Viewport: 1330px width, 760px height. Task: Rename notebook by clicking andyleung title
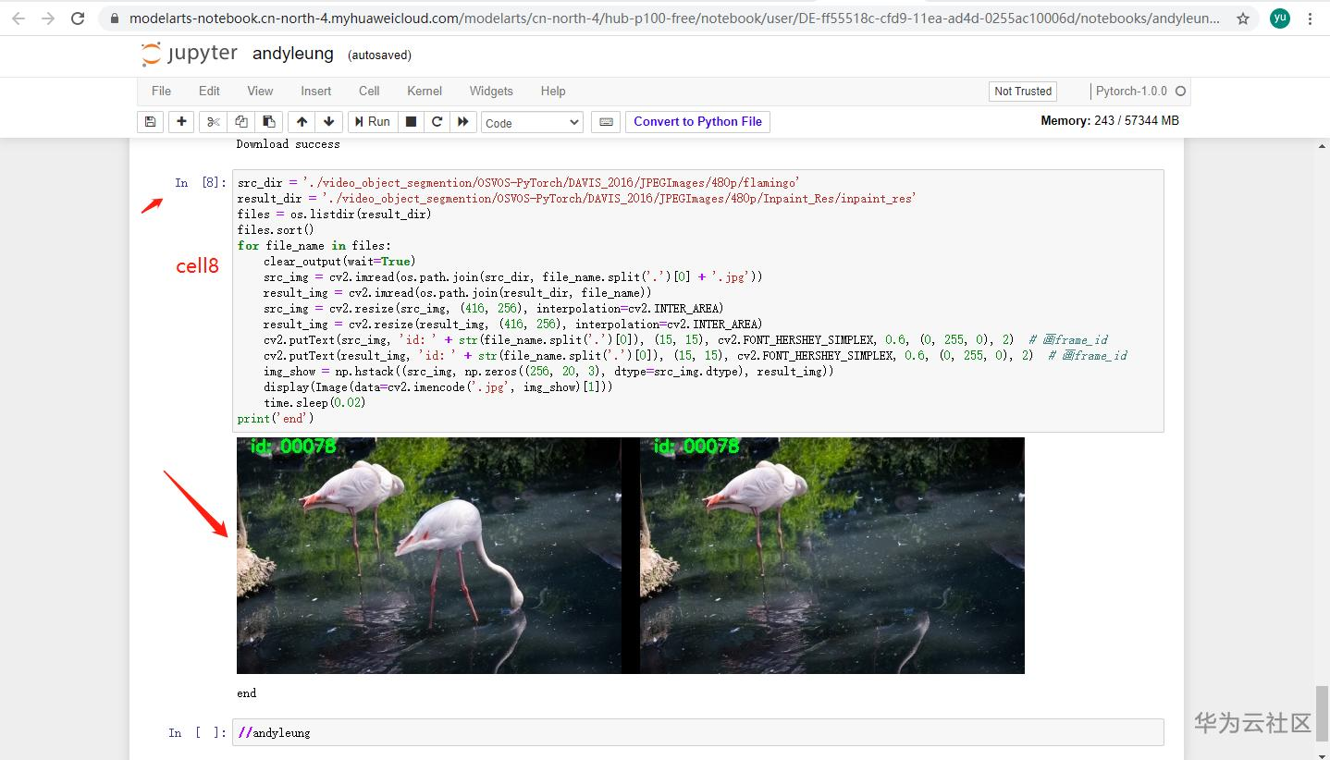(x=293, y=54)
